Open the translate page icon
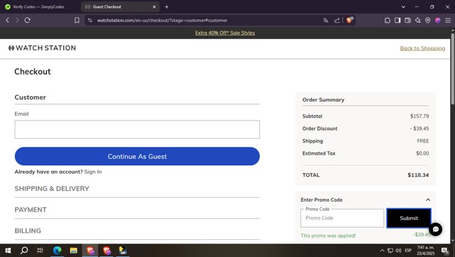The width and height of the screenshot is (455, 257). click(x=325, y=21)
